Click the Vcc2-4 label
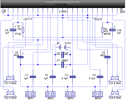 pyautogui.click(x=98, y=19)
